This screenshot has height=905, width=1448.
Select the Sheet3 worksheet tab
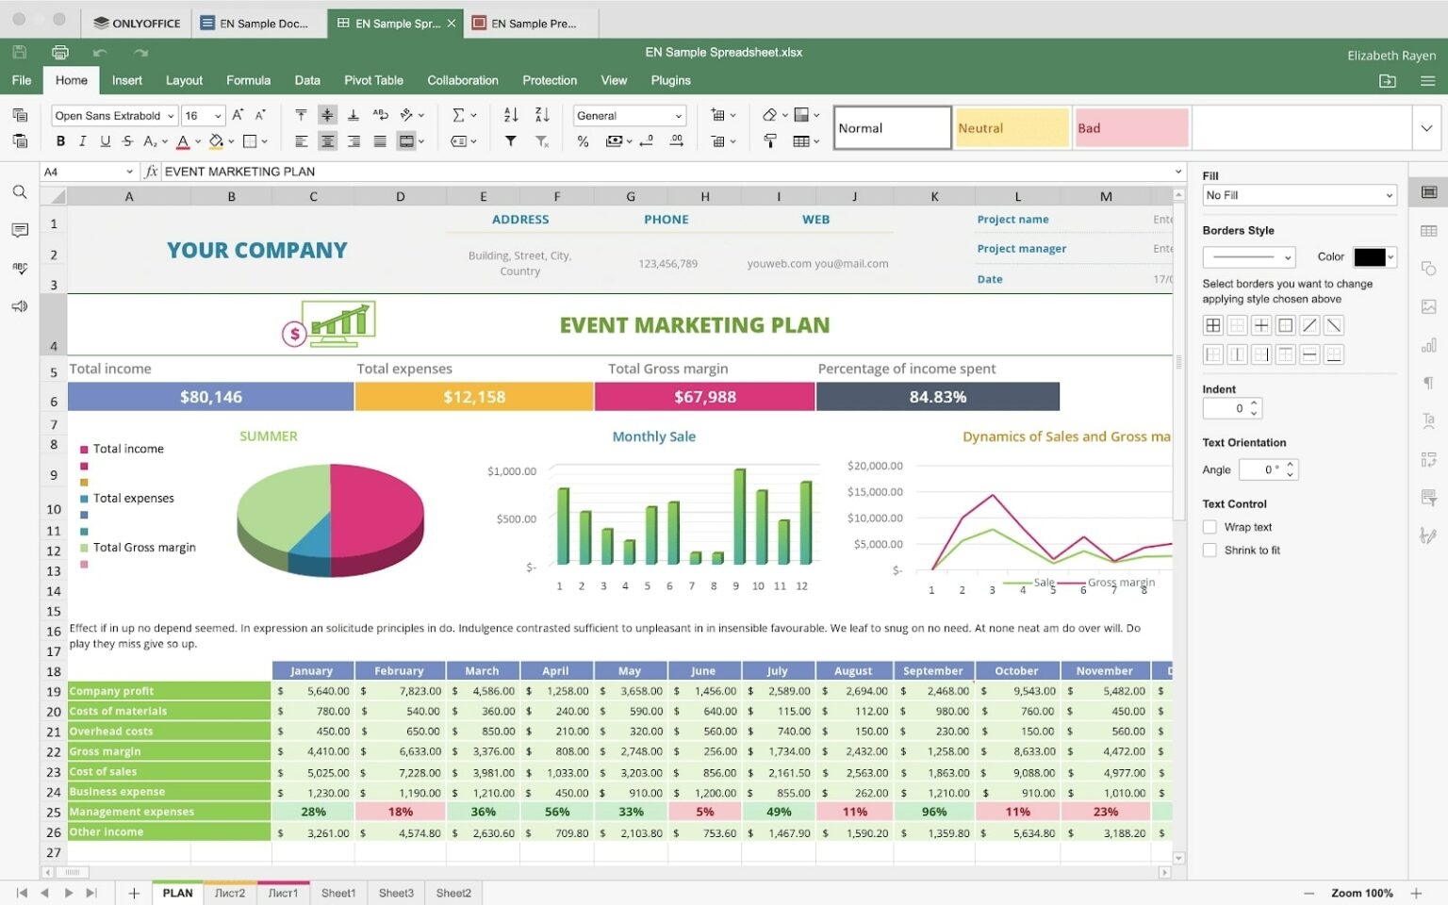[x=395, y=893]
